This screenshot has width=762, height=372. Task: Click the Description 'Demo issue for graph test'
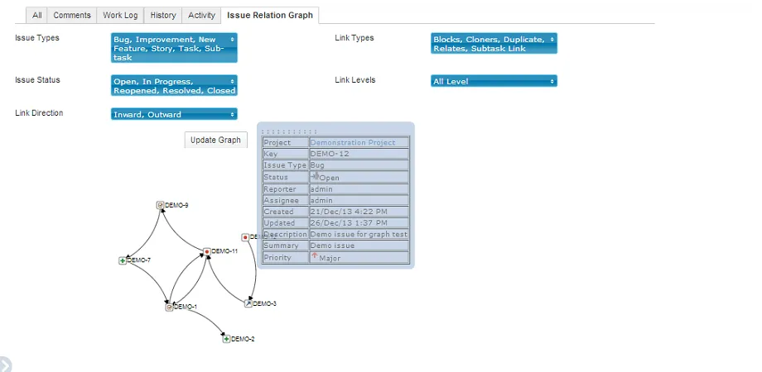(359, 234)
